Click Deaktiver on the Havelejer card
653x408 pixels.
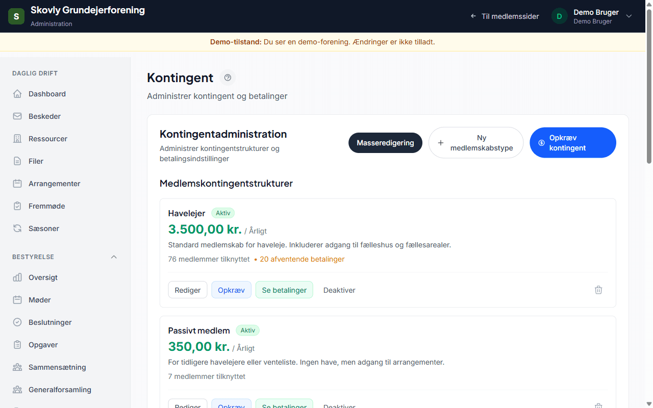pos(339,290)
